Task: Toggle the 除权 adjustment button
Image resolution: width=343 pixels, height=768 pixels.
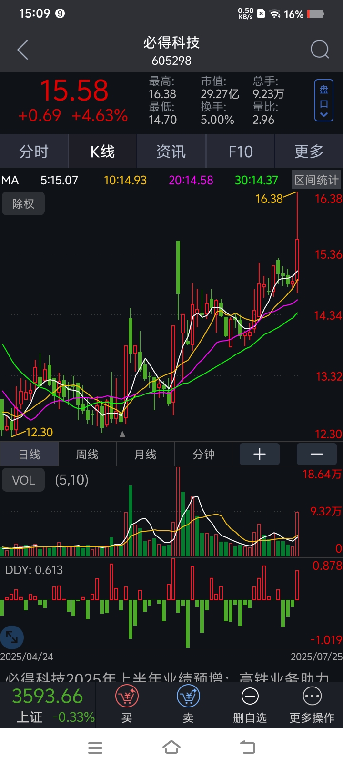Action: [x=23, y=204]
